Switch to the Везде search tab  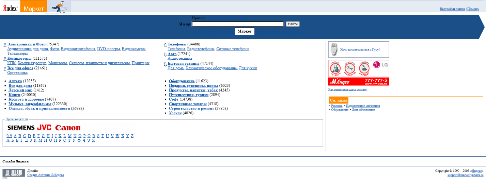click(198, 32)
